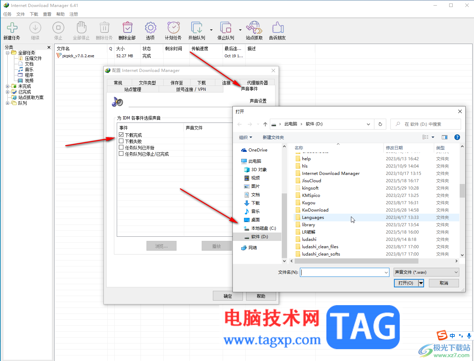The image size is (474, 361).
Task: Expand the address bar path history dropdown
Action: pyautogui.click(x=368, y=124)
